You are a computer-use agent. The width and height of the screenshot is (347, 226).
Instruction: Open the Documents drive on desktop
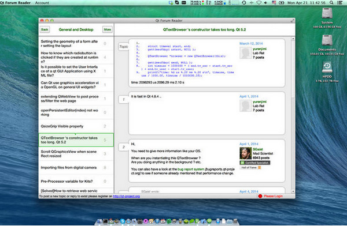327,41
